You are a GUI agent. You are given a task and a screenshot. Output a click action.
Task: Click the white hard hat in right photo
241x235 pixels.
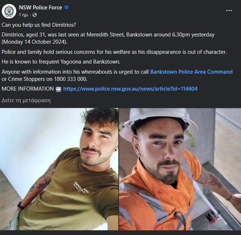click(158, 122)
